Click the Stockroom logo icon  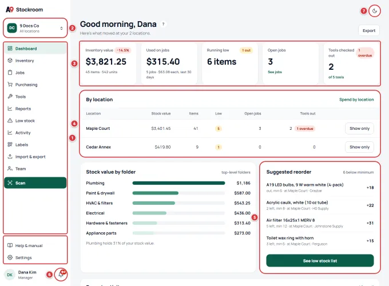[10, 9]
